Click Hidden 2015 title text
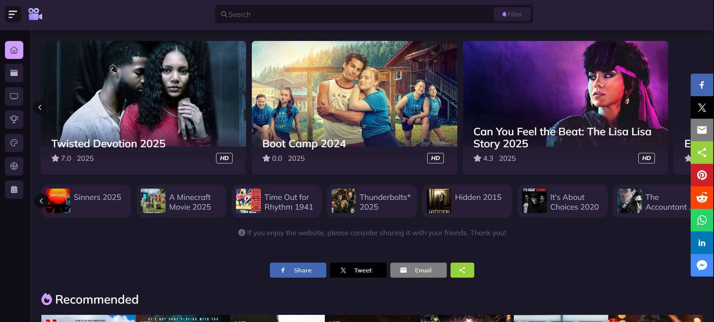Screen dimensions: 714x322 [478, 197]
